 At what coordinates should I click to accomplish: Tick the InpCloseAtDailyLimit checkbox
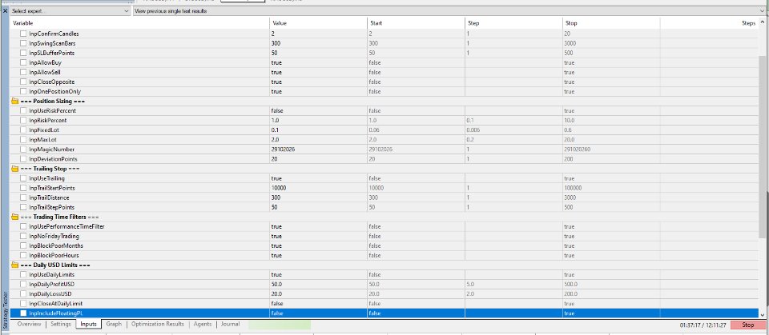(x=23, y=304)
